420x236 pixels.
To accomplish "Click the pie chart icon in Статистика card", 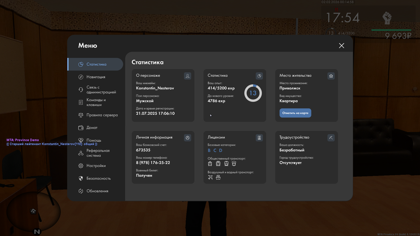I will pos(259,76).
